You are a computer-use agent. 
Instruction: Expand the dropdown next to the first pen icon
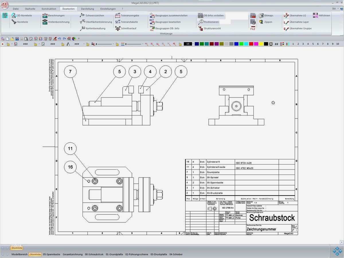click(85, 44)
